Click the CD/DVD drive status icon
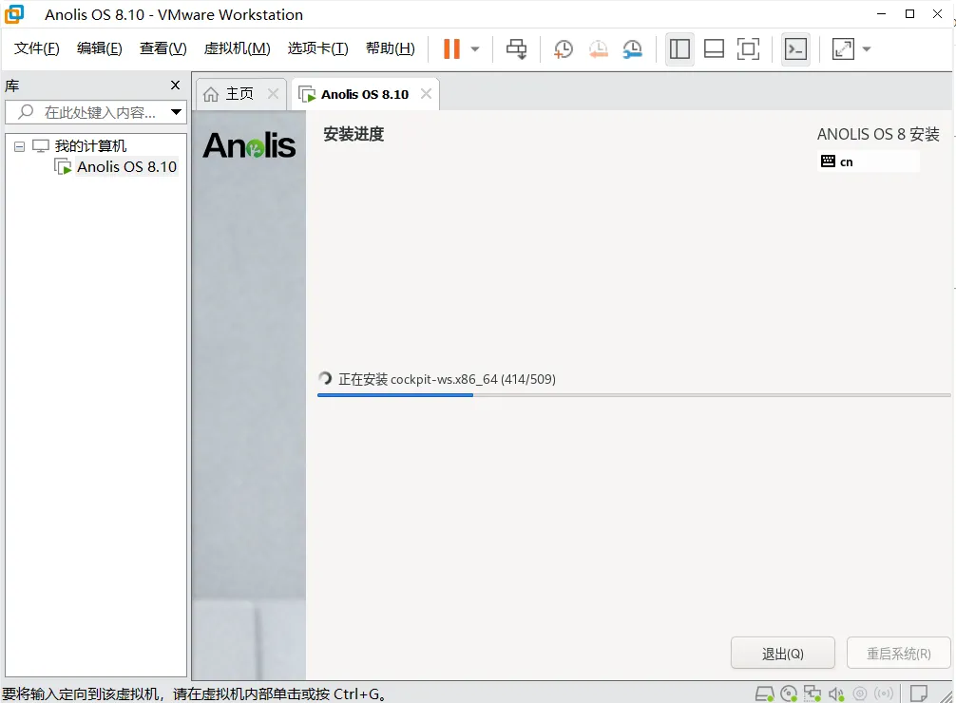Image resolution: width=956 pixels, height=703 pixels. point(789,693)
